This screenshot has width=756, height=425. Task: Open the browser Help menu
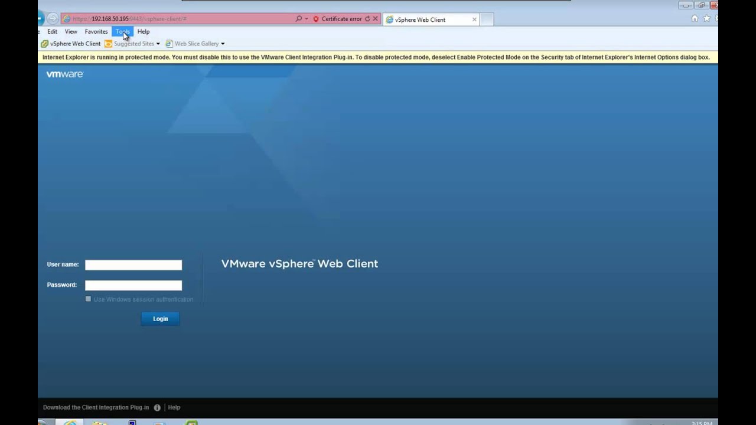(x=144, y=31)
